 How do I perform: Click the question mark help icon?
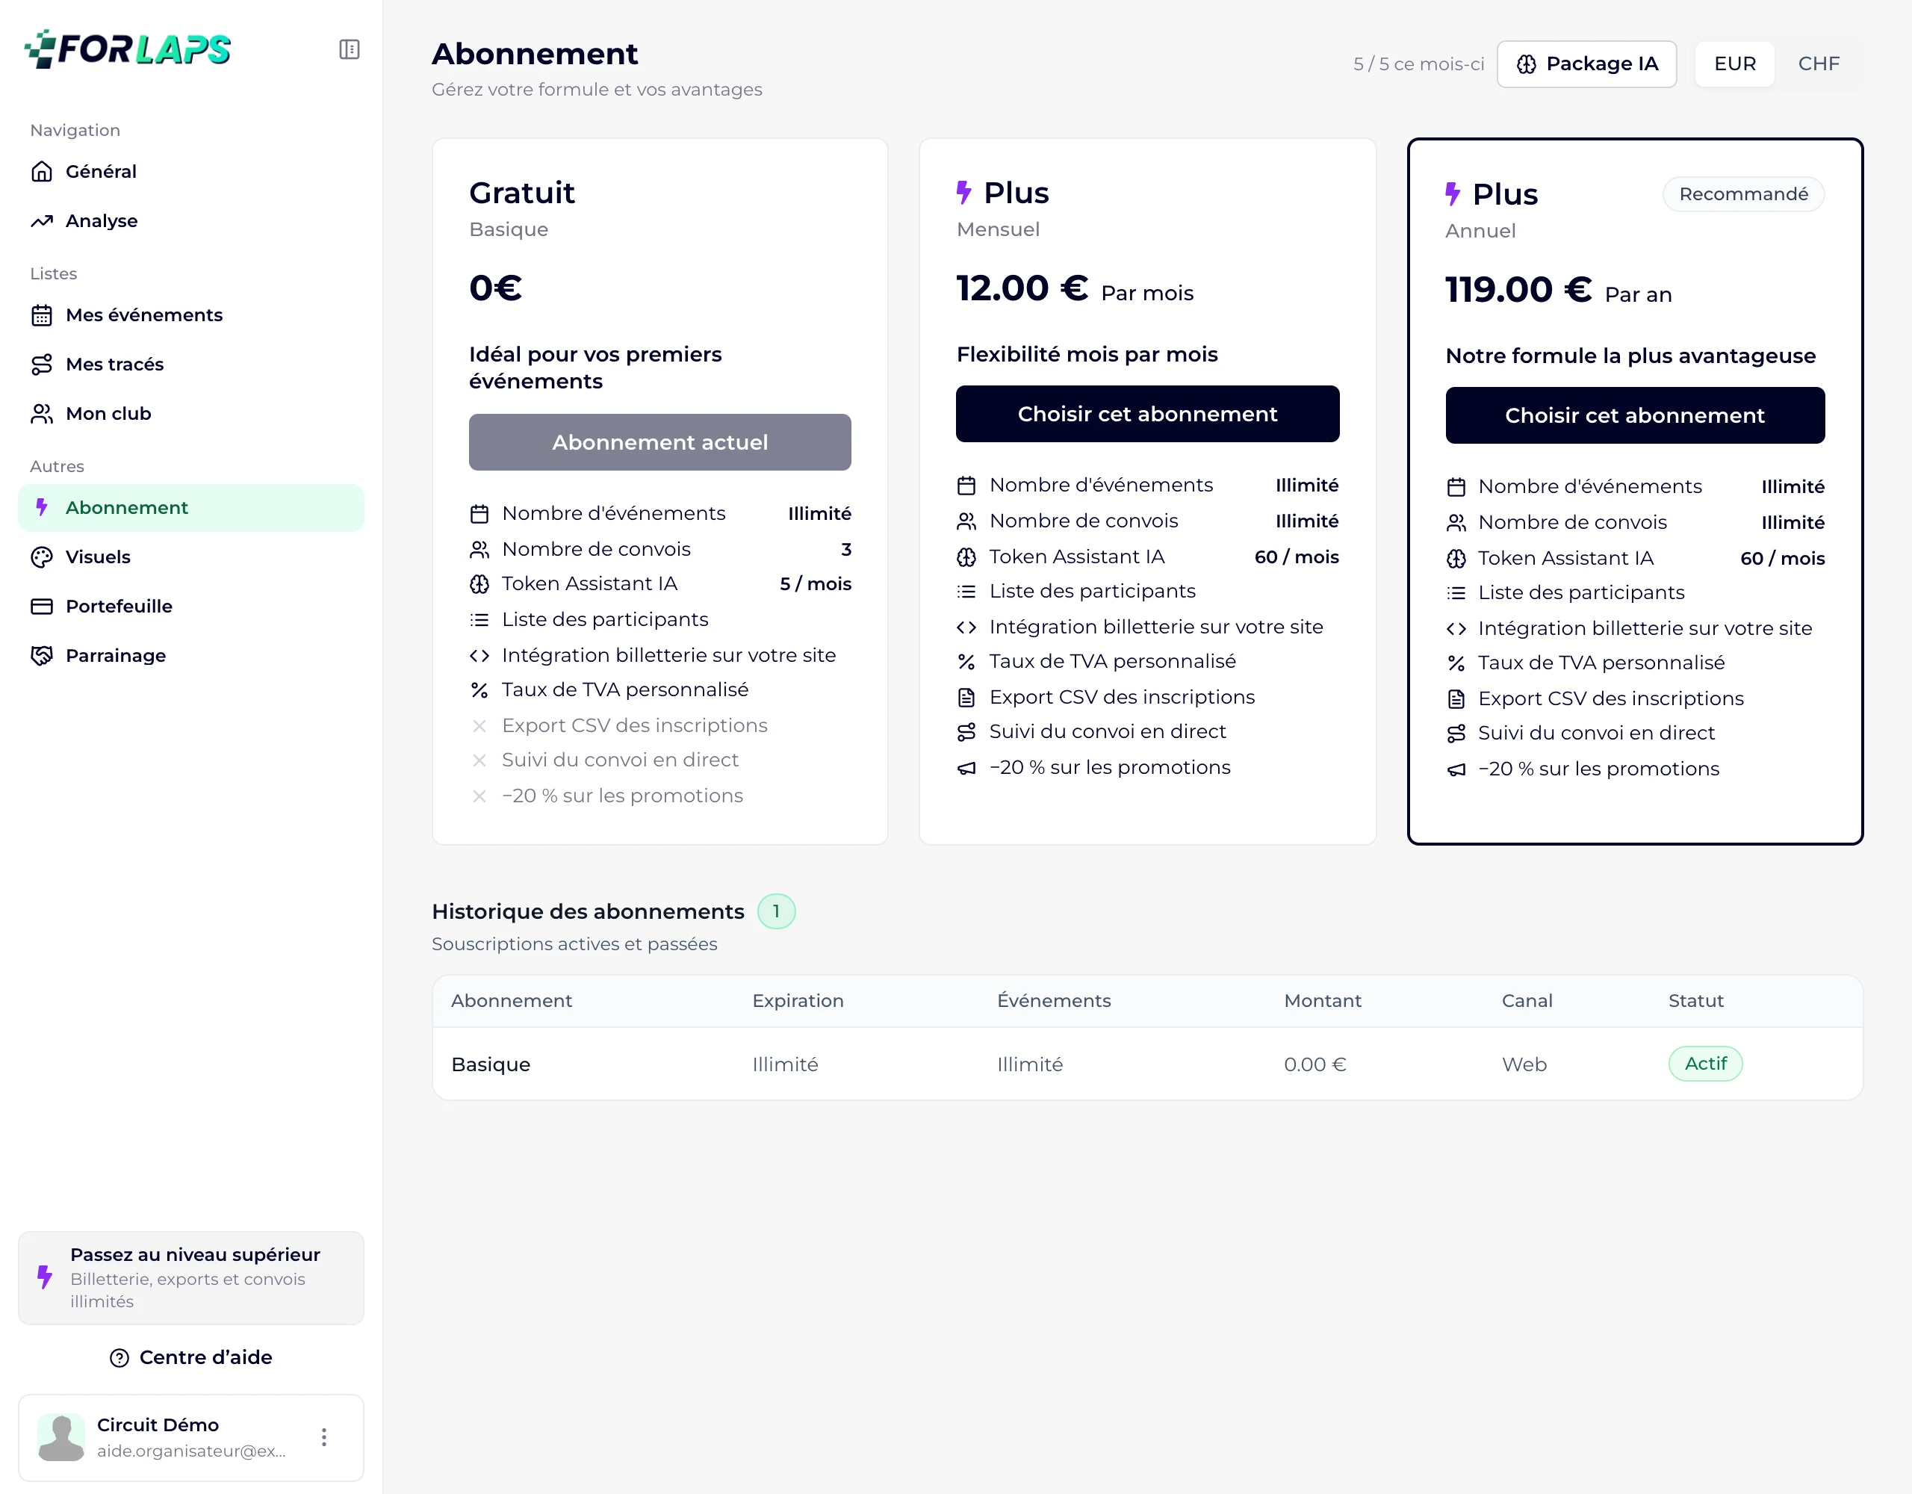coord(119,1357)
